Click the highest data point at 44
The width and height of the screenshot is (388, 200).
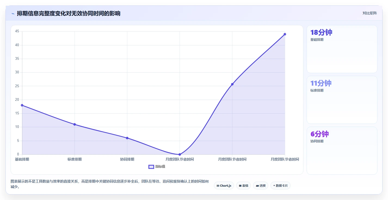pyautogui.click(x=285, y=34)
